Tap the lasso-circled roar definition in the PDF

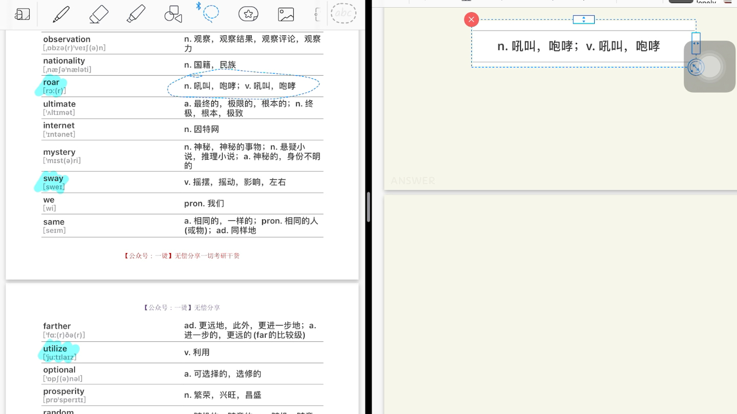pyautogui.click(x=240, y=86)
